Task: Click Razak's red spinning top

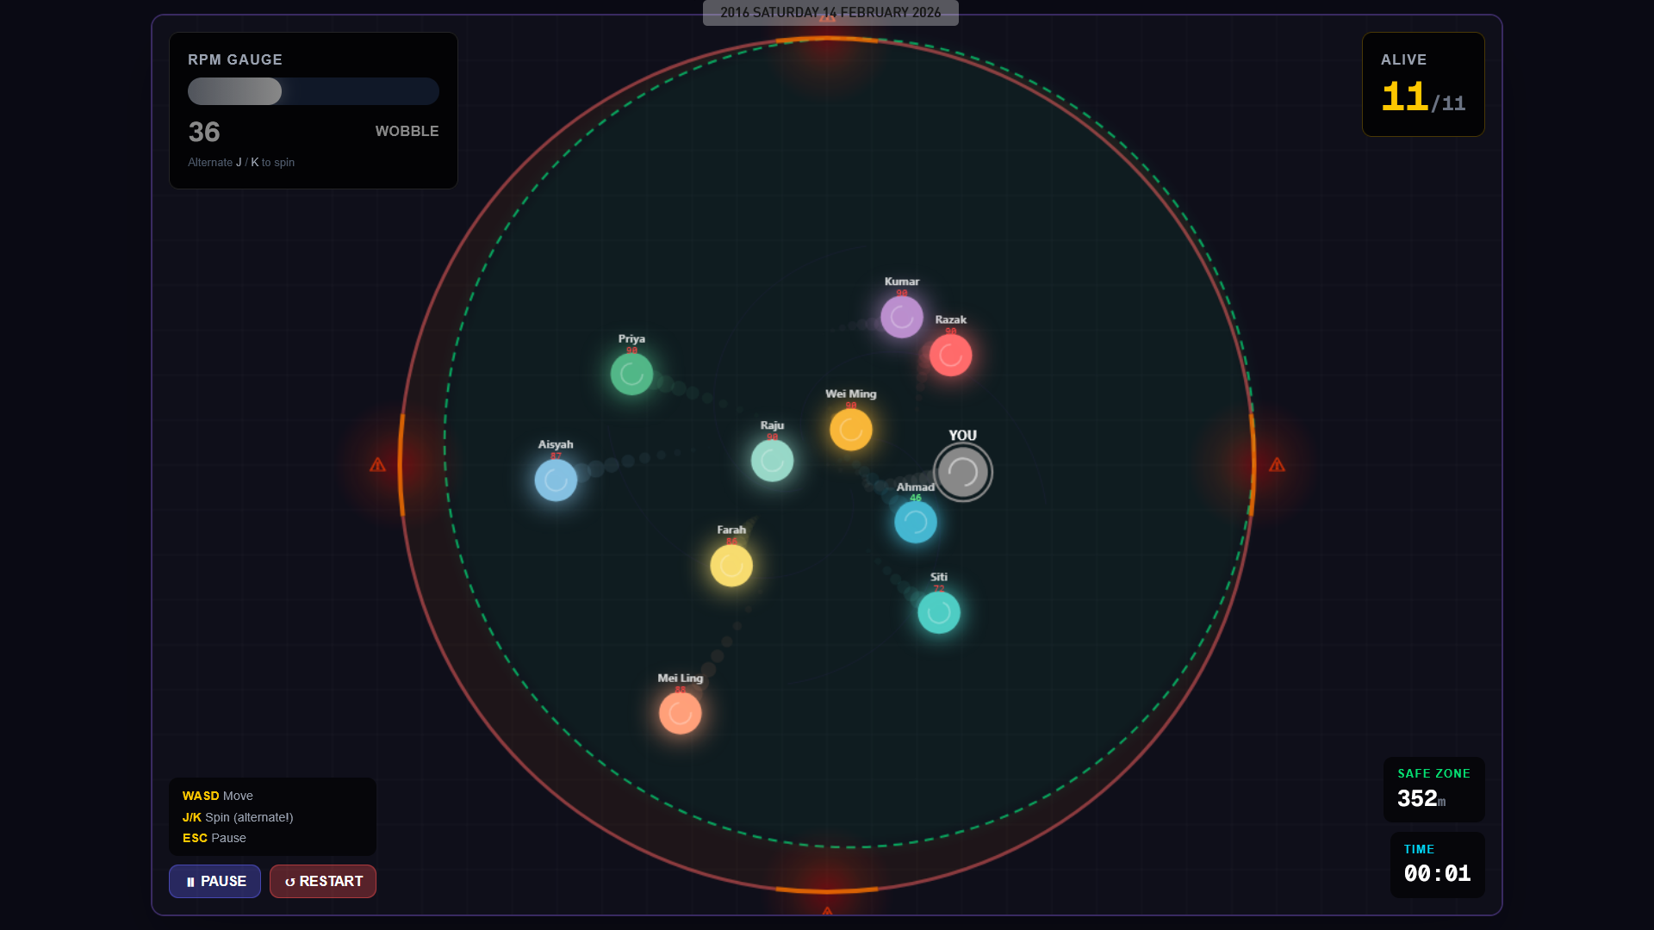Action: click(950, 355)
